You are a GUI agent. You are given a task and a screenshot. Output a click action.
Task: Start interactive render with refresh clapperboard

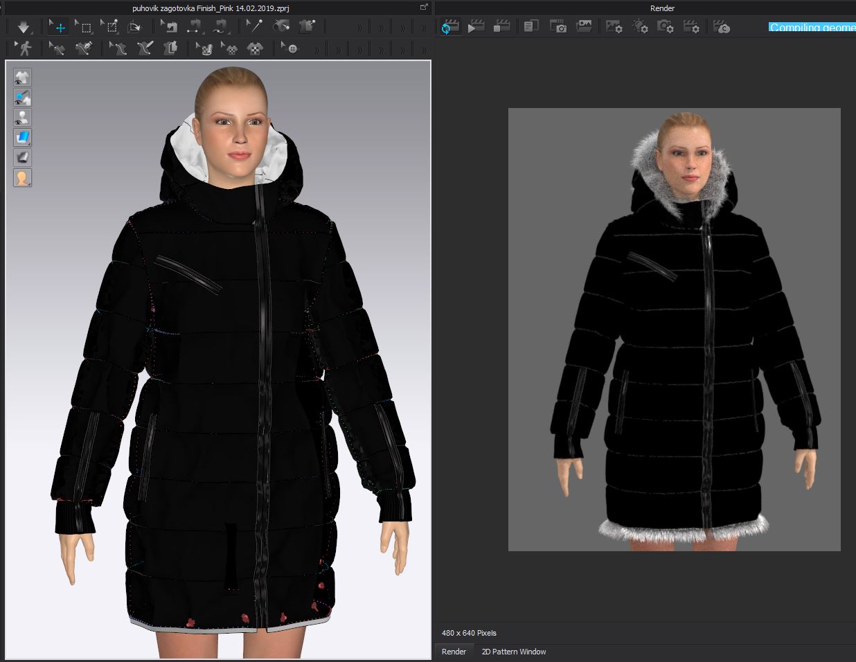pyautogui.click(x=449, y=27)
